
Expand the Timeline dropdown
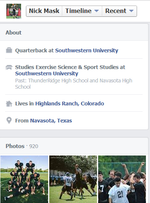click(x=82, y=11)
